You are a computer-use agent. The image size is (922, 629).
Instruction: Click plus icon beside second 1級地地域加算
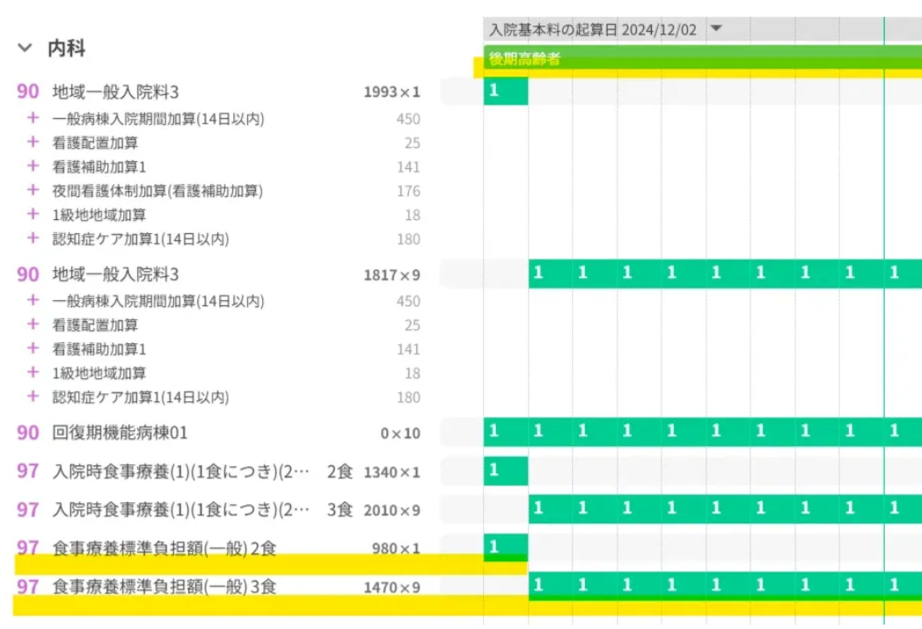click(33, 373)
